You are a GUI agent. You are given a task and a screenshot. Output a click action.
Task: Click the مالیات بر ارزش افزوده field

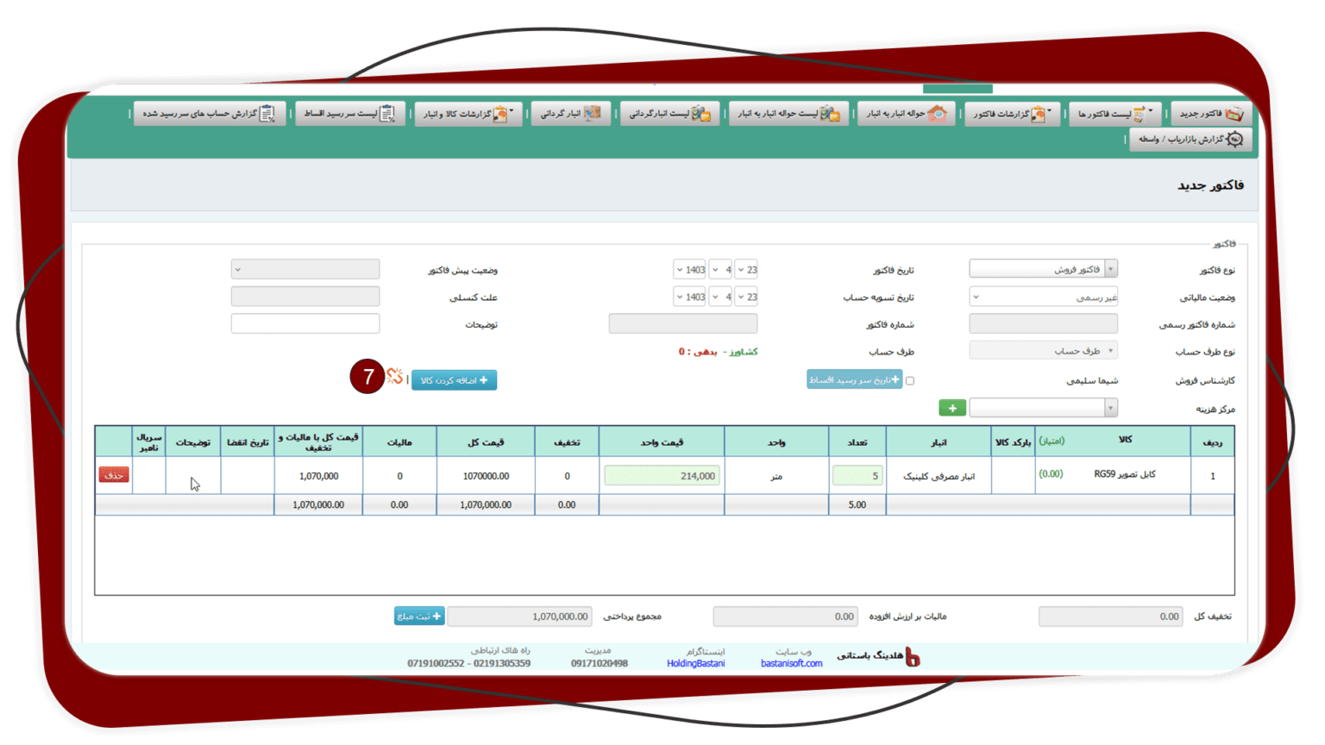[785, 616]
